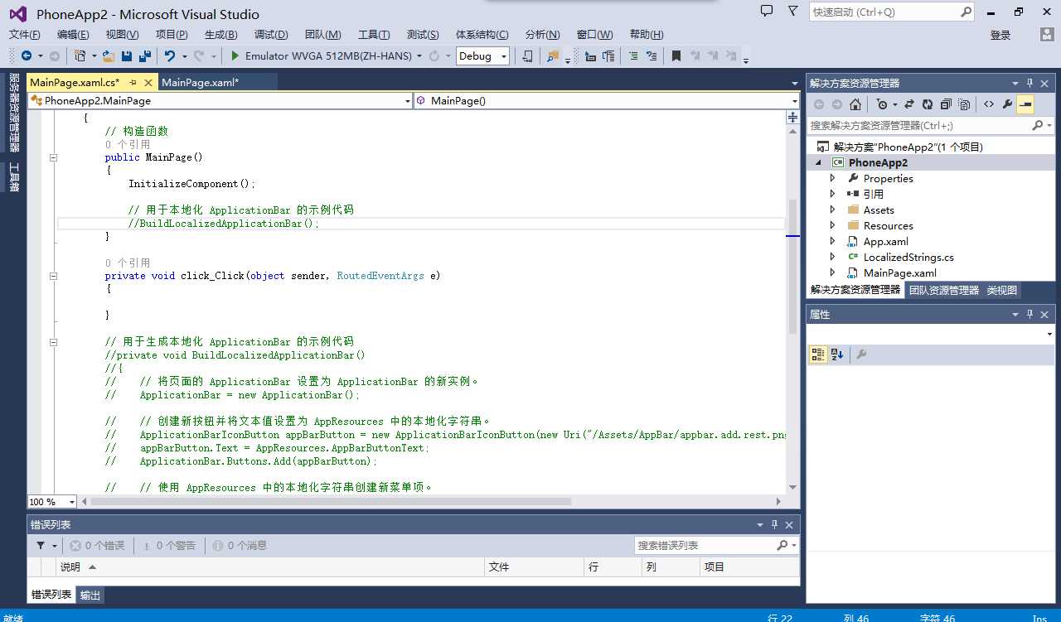
Task: Switch to 类视图 tab
Action: click(1002, 290)
